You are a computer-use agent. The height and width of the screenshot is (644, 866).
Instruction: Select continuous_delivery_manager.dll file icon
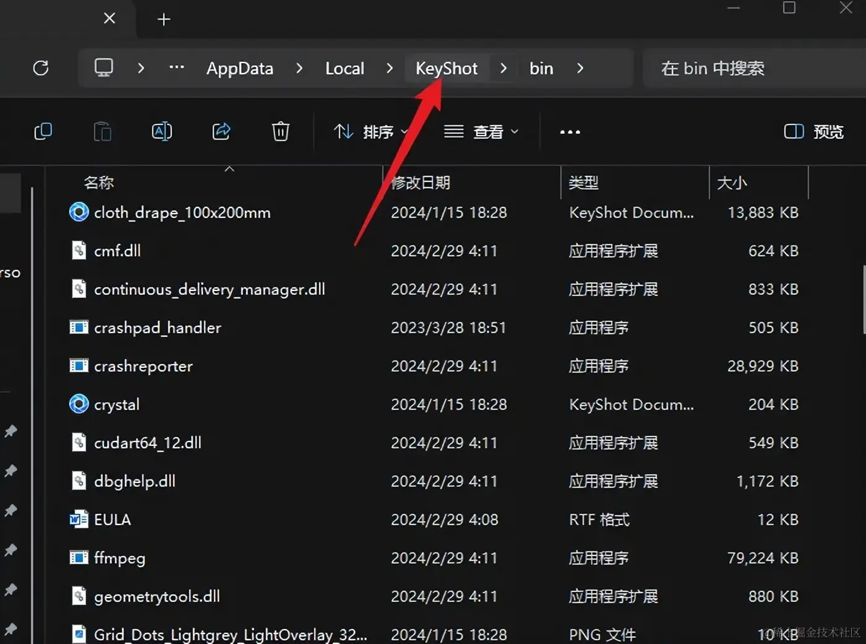pos(79,289)
